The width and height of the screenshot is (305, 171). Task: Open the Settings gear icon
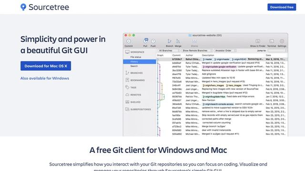[x=282, y=41]
